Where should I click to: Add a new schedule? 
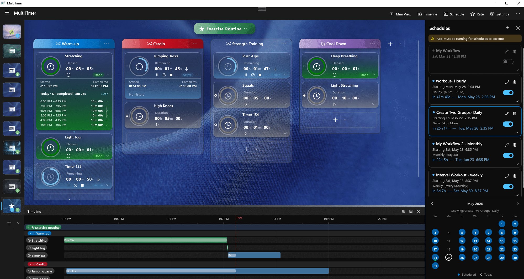pyautogui.click(x=507, y=28)
